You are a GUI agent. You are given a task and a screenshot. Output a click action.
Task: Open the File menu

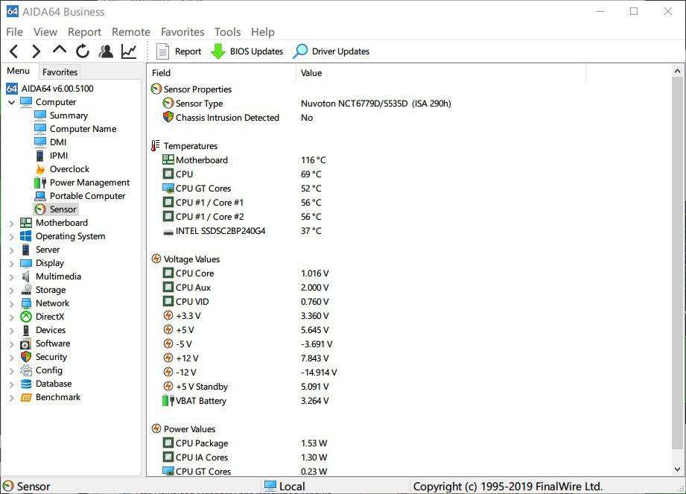[14, 32]
